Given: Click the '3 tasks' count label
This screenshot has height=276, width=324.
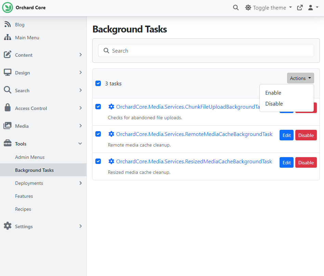Looking at the screenshot, I should point(113,83).
